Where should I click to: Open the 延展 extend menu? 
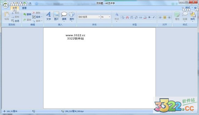185,17
